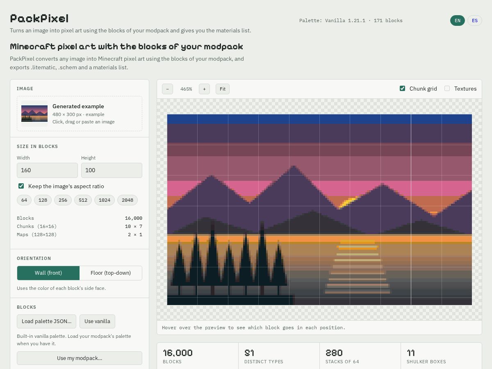Screen dimensions: 492x369
Task: Uncheck Keep the image's aspect ratio
Action: [x=21, y=186]
